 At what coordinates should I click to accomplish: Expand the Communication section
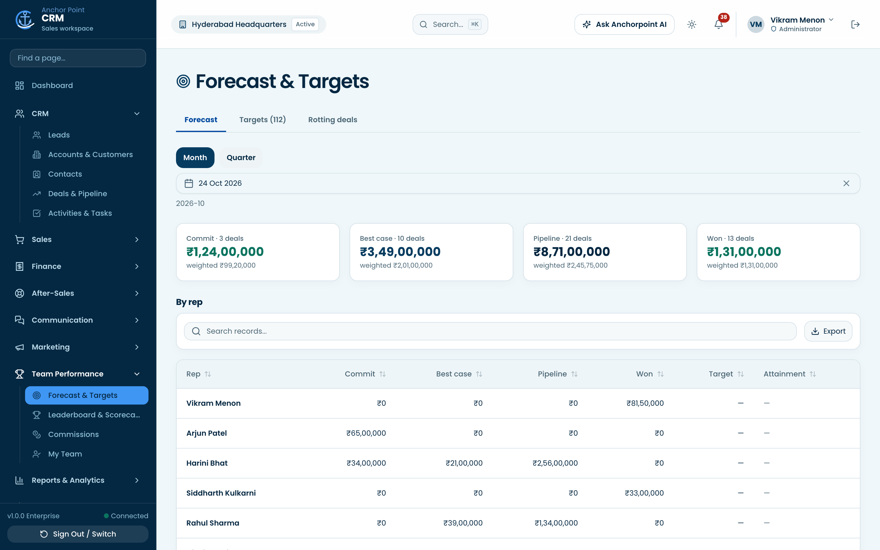tap(78, 320)
